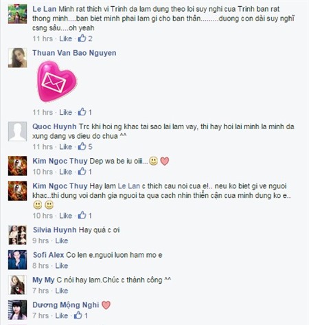Open Quoc Huynh's default silhouette avatar
309x325 pixels.
[x=17, y=131]
